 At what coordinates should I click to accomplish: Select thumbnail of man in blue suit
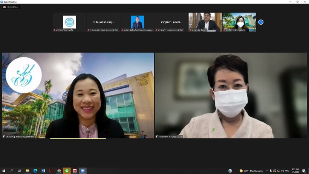click(x=137, y=22)
